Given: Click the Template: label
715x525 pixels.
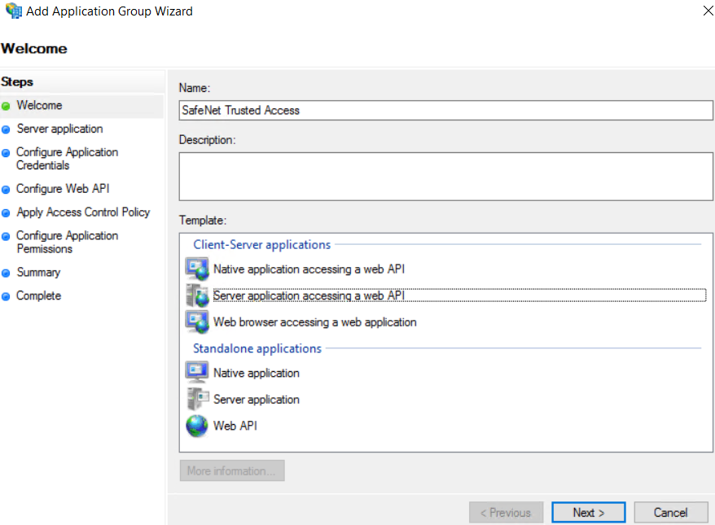Looking at the screenshot, I should tap(203, 221).
